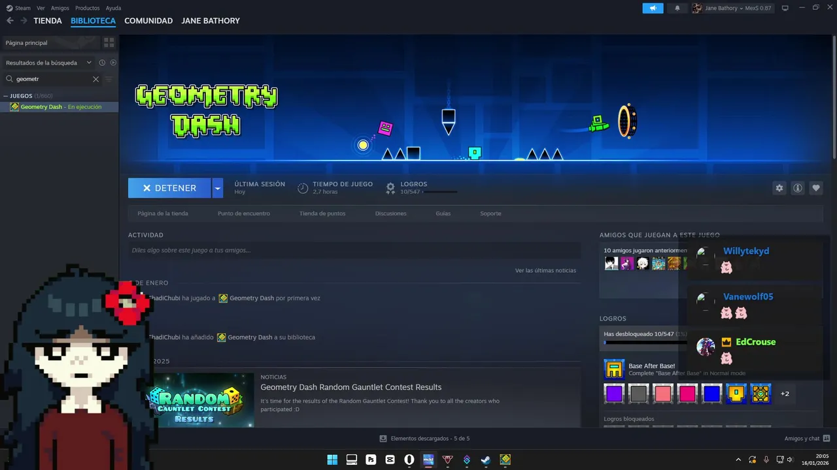Open the Random Gauntlet Contest Results headline
Image resolution: width=837 pixels, height=470 pixels.
(351, 387)
